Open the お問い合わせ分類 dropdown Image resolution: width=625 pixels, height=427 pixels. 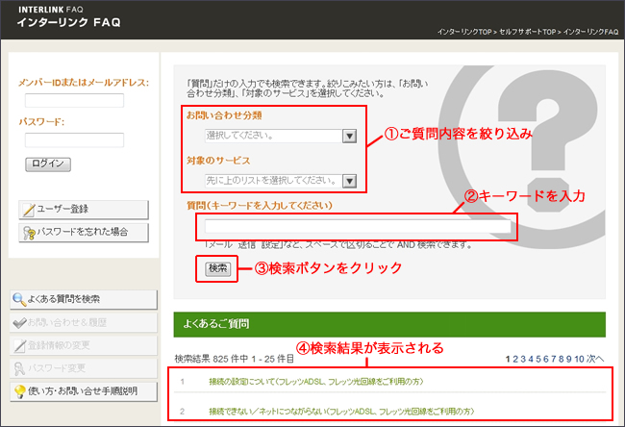pos(272,136)
